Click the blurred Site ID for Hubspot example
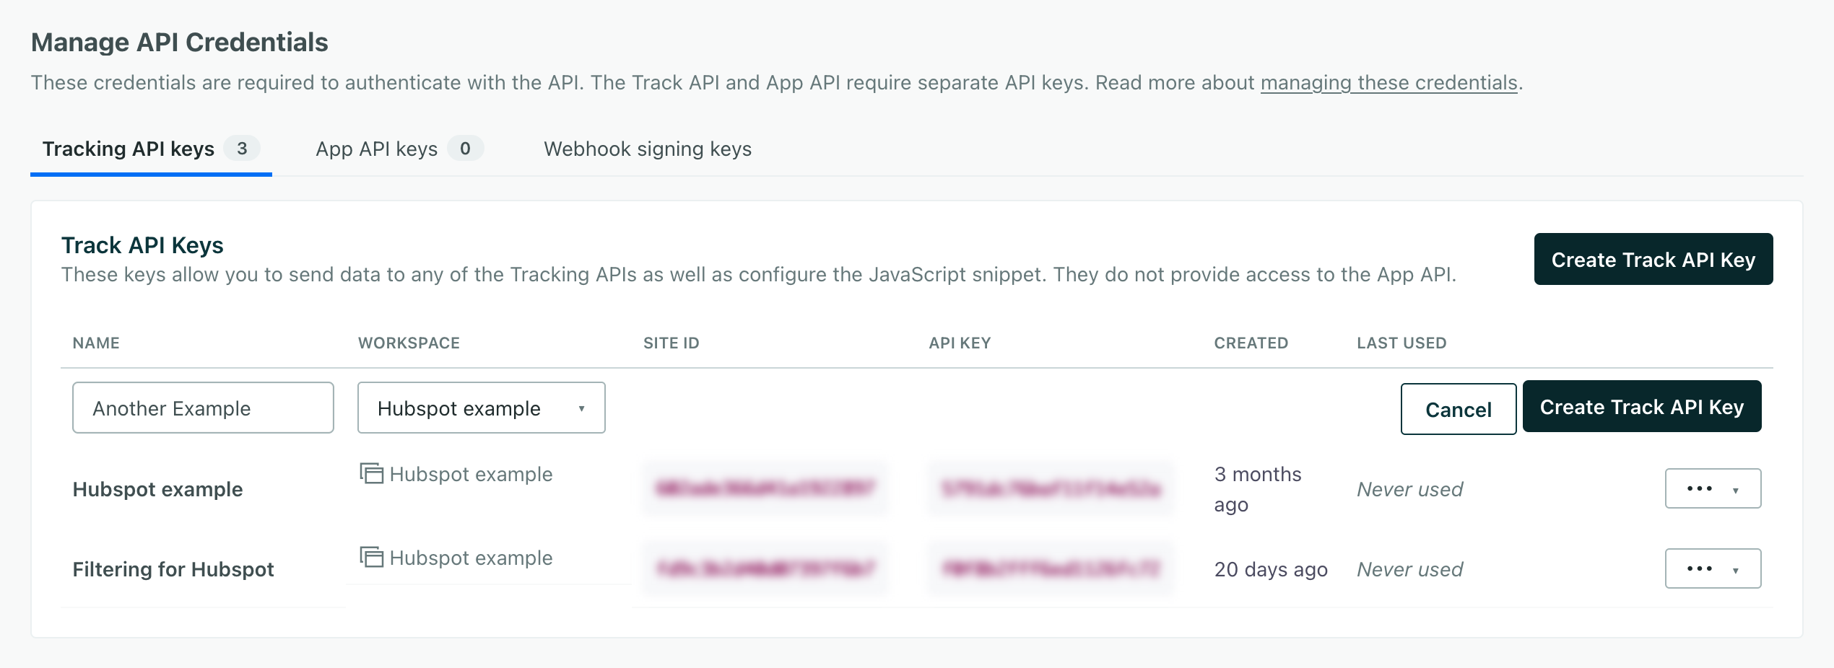The height and width of the screenshot is (668, 1834). point(765,488)
